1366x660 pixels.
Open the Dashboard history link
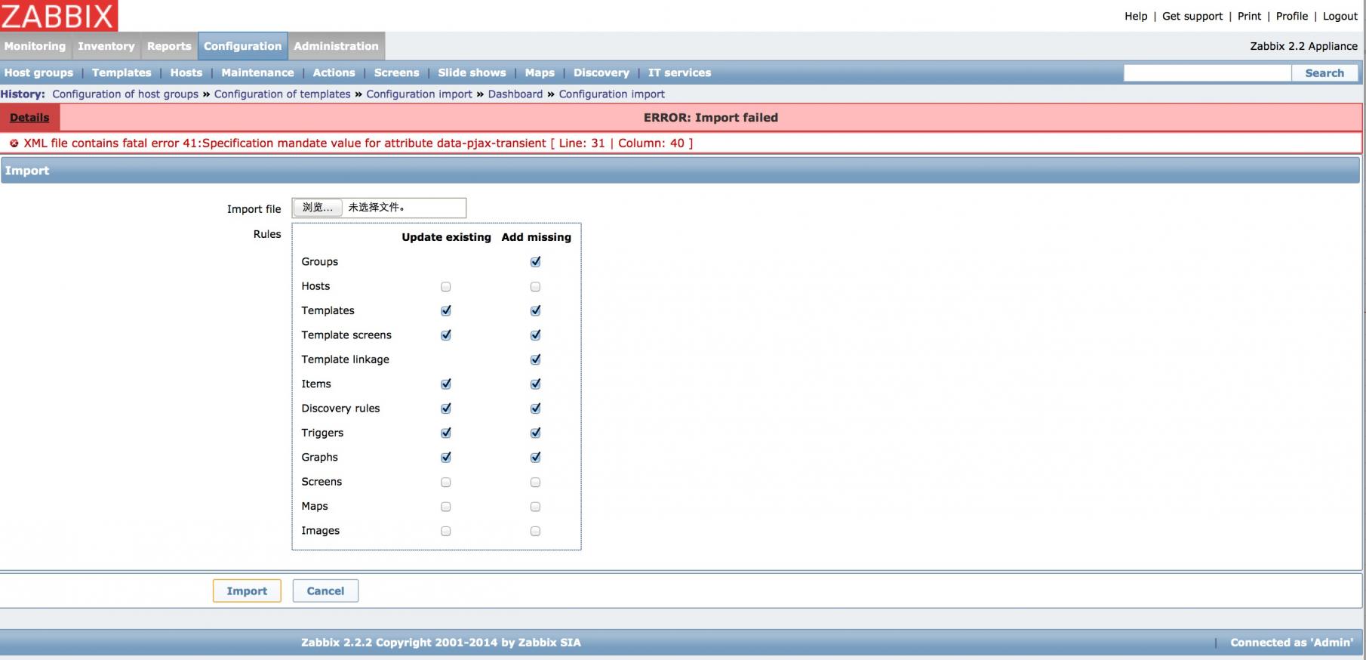[515, 94]
